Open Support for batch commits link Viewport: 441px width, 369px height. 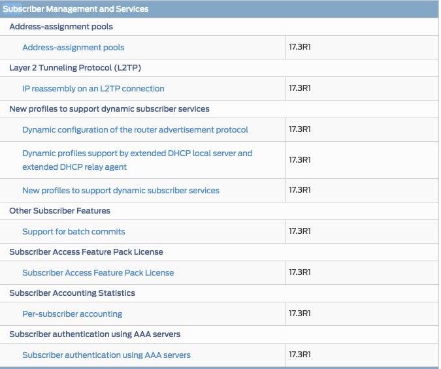click(x=74, y=231)
